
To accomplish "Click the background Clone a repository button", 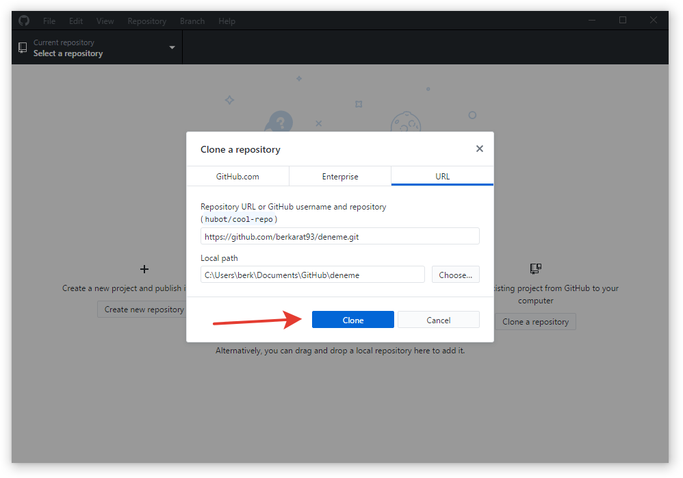I will [535, 322].
